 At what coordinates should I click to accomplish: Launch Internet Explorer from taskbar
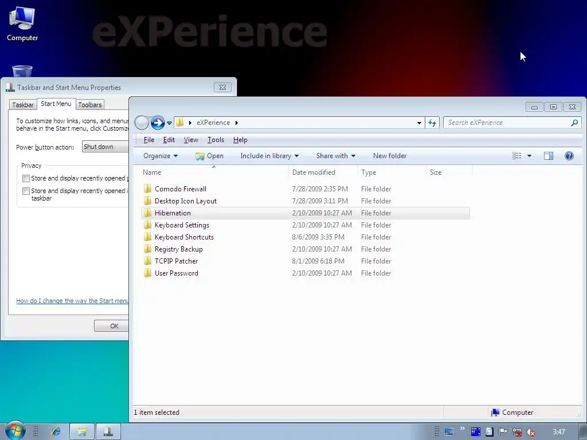pos(56,431)
